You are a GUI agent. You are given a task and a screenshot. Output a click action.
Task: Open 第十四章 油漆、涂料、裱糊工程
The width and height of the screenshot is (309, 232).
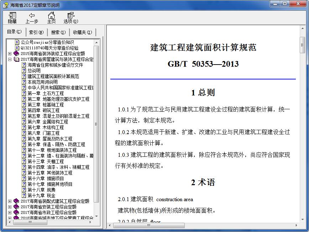(x=58, y=167)
